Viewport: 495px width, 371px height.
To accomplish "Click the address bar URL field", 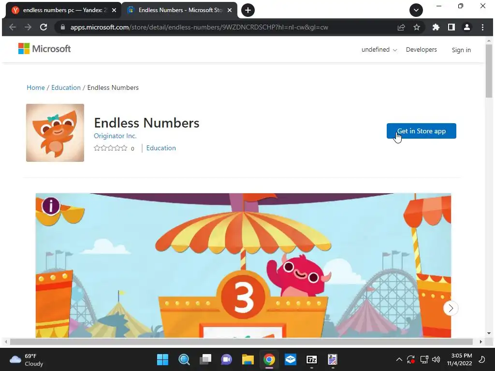I will pos(199,28).
